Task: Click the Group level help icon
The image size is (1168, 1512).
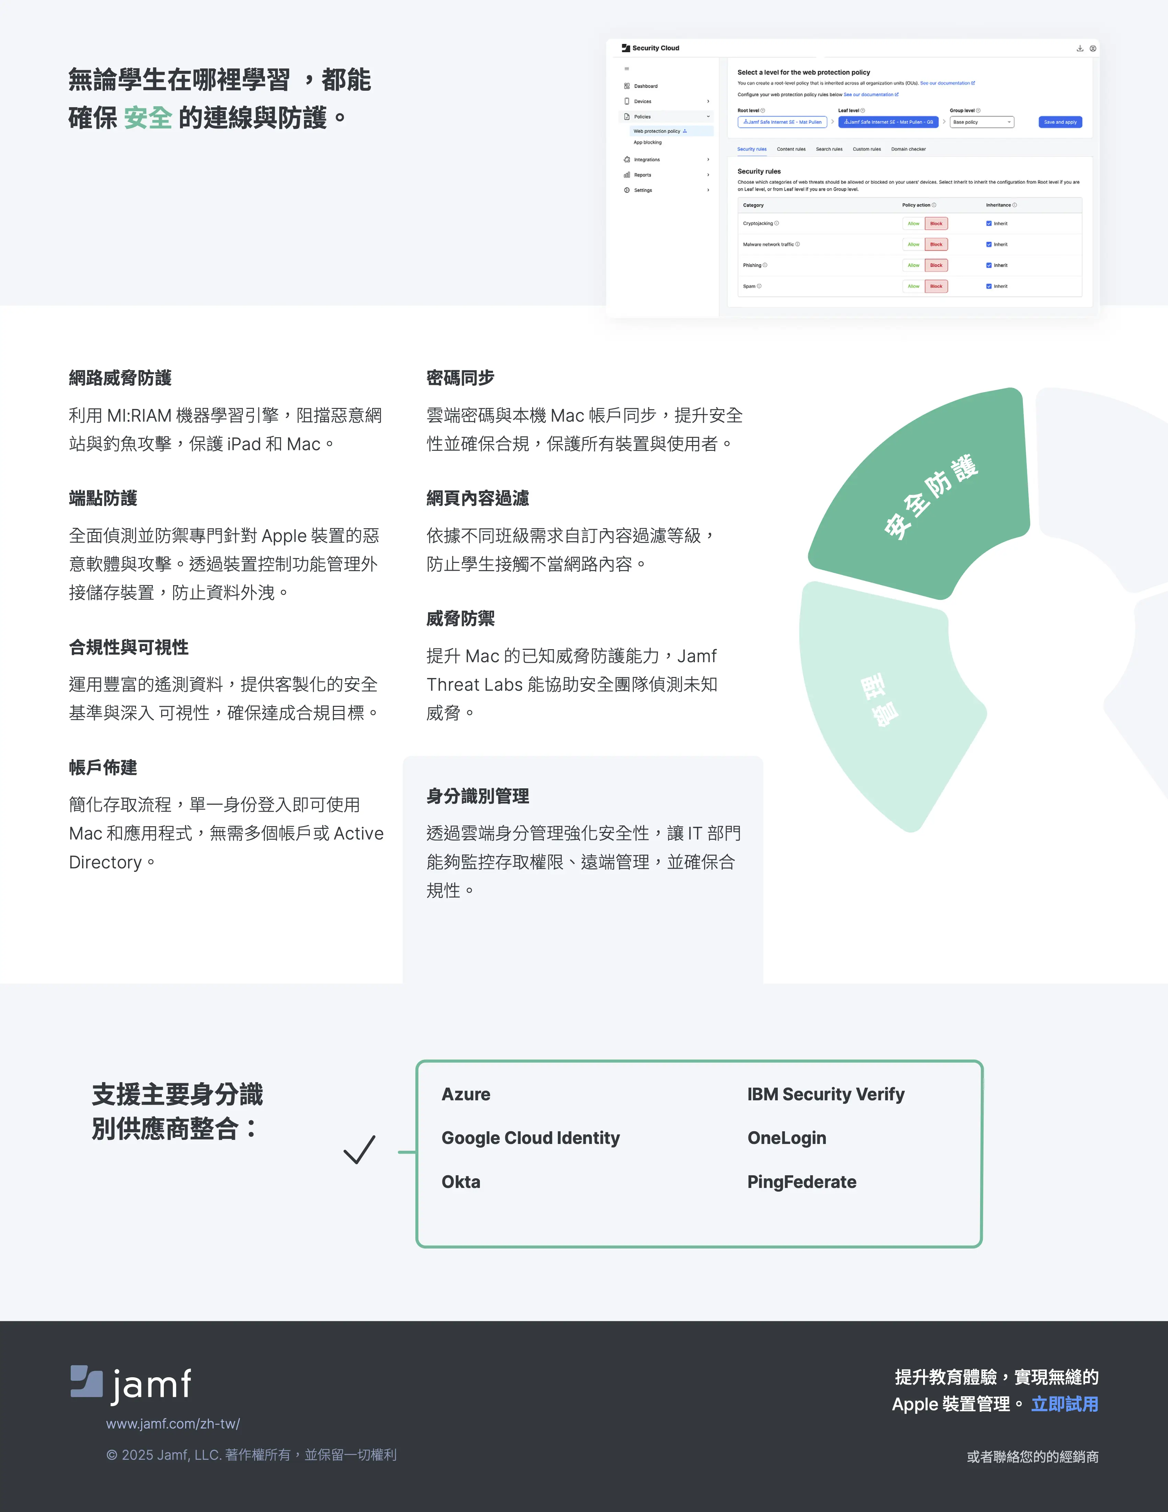Action: click(978, 110)
